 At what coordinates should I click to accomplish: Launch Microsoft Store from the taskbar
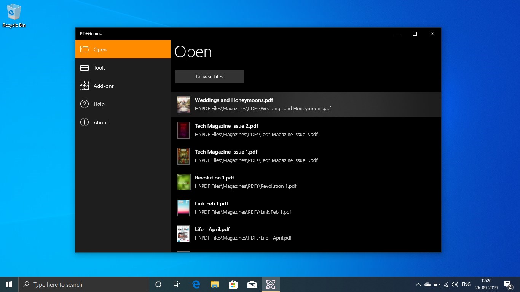pos(233,284)
